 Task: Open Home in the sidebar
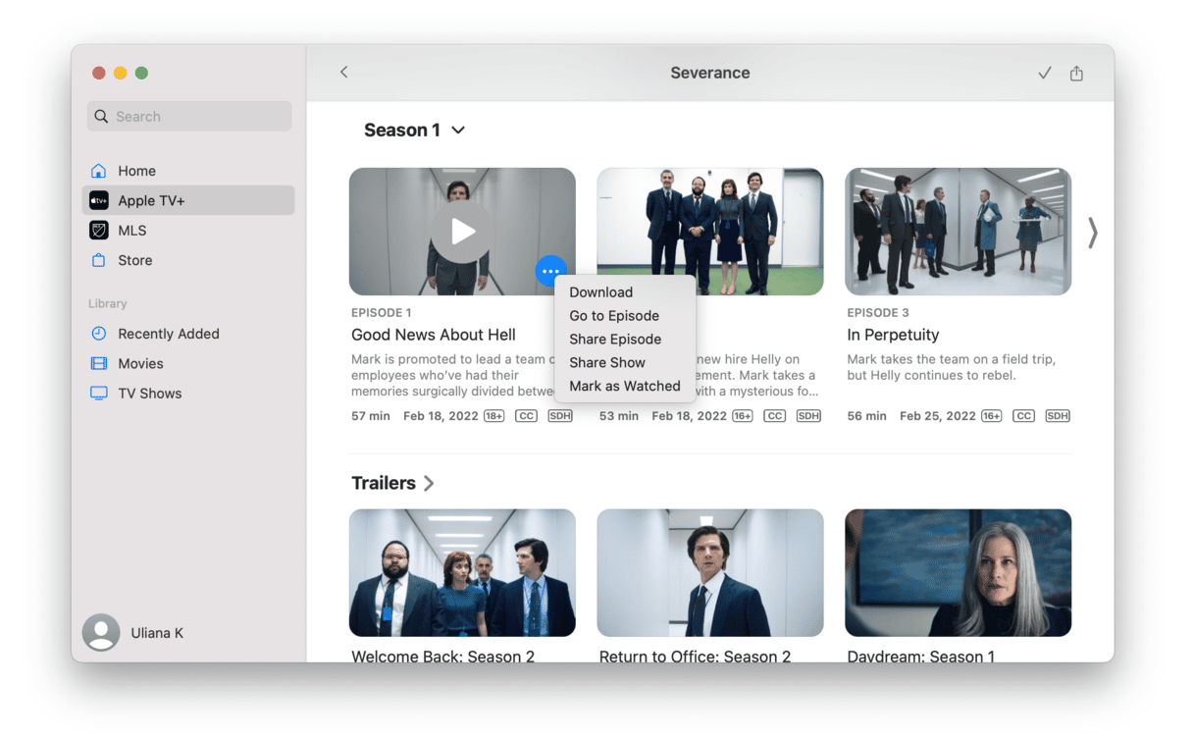click(x=136, y=171)
